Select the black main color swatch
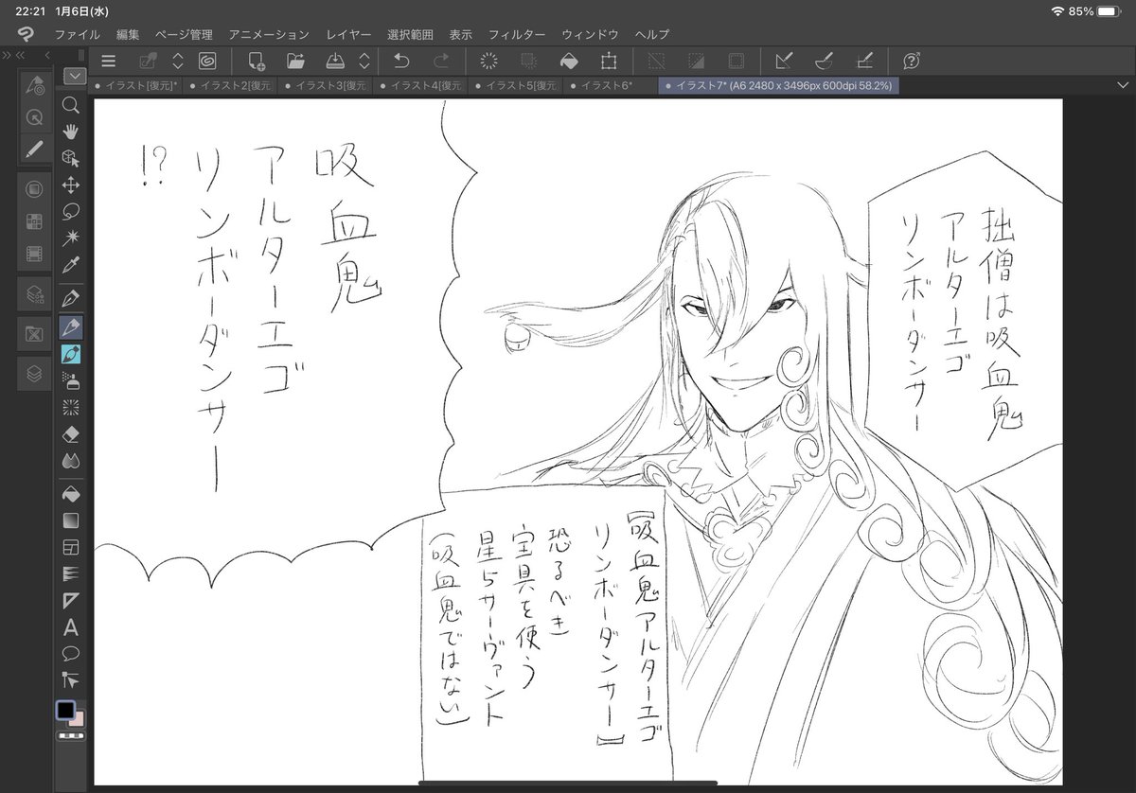This screenshot has width=1136, height=793. pyautogui.click(x=65, y=711)
